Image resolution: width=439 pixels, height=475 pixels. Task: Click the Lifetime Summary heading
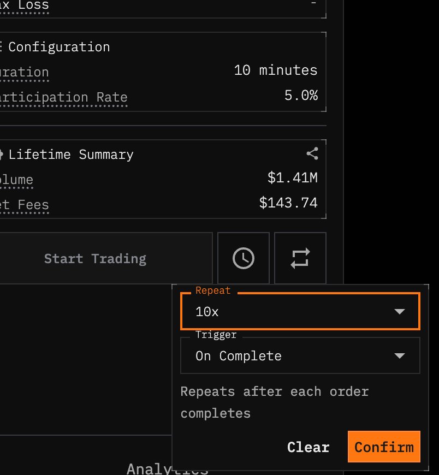click(71, 155)
